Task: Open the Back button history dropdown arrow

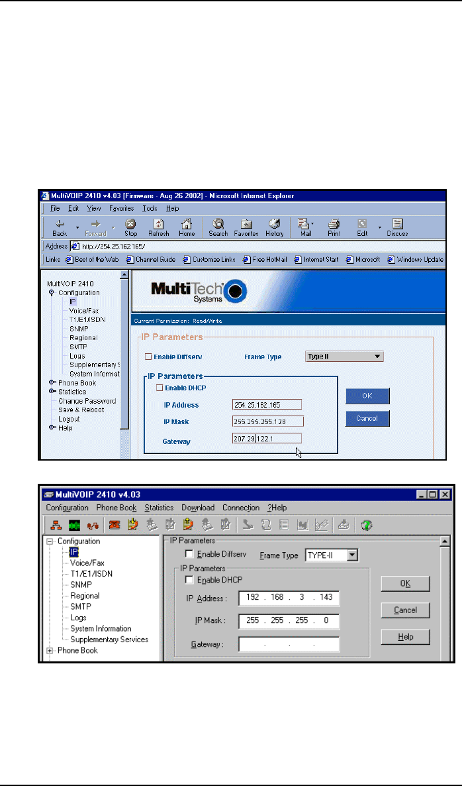Action: coord(77,227)
